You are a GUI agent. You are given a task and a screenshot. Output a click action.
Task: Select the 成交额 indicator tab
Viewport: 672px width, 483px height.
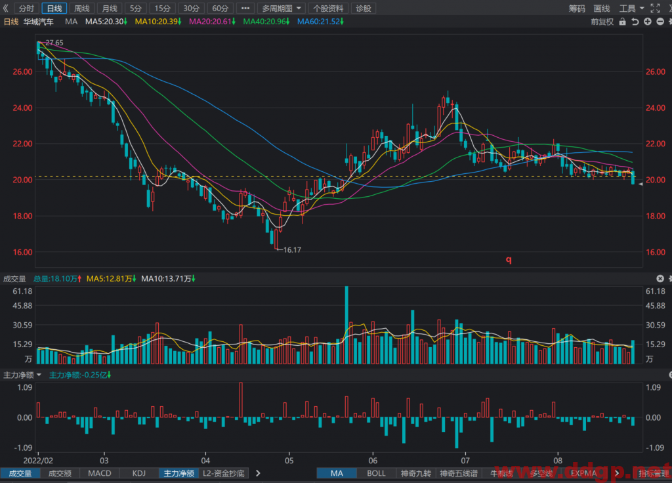pos(60,473)
